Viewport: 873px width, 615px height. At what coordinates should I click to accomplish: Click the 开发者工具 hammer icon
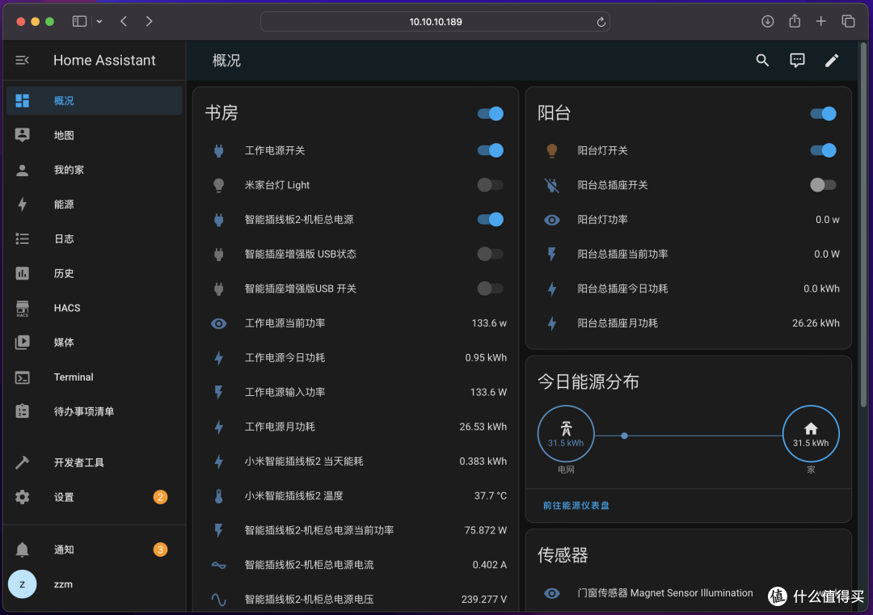coord(23,462)
